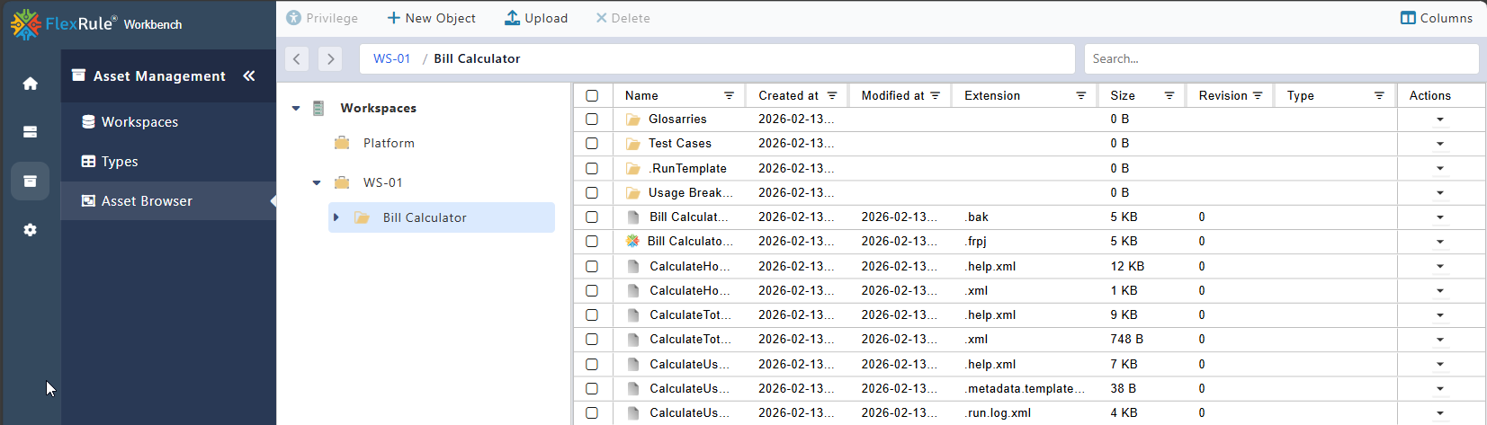Screen dimensions: 1487x425
Task: Click the Size column header
Action: point(1123,95)
